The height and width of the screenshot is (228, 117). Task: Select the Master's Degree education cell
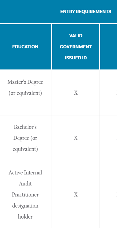25,93
